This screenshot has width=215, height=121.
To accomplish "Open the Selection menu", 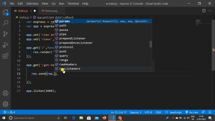I will click(32, 4).
